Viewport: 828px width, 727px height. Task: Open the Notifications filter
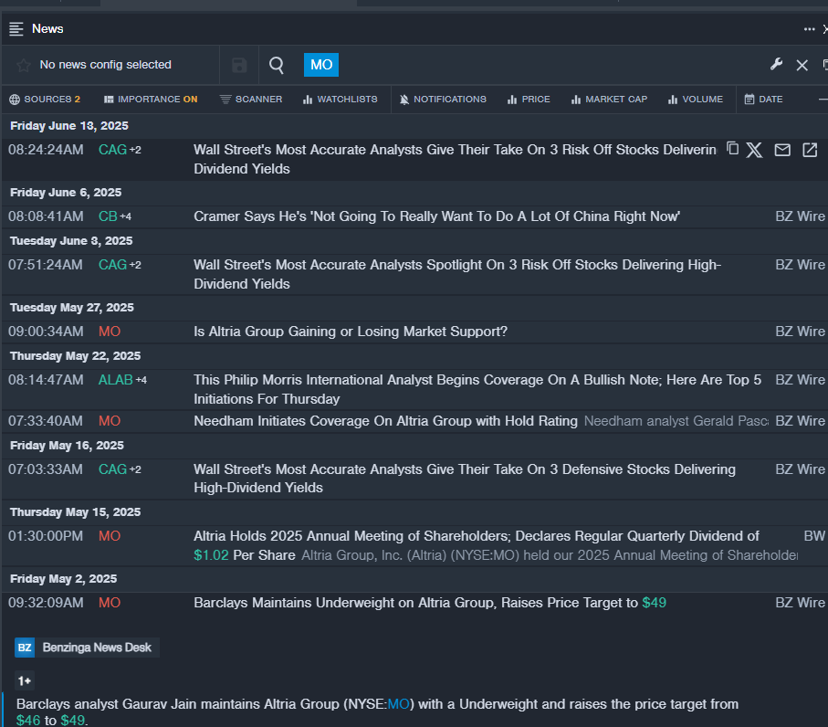coord(443,100)
